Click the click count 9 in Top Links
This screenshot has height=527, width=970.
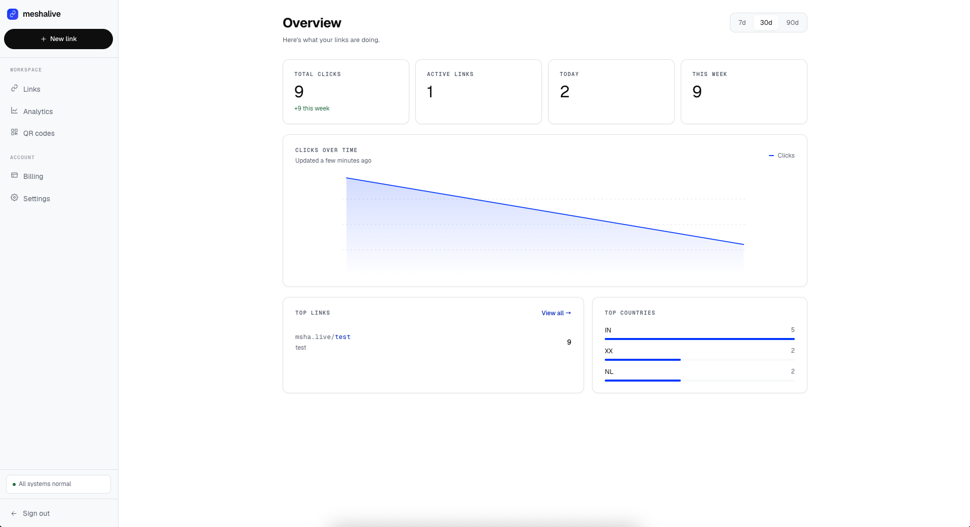click(569, 342)
